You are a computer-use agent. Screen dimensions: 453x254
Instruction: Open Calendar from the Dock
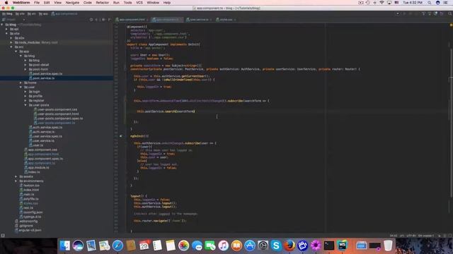(x=144, y=246)
